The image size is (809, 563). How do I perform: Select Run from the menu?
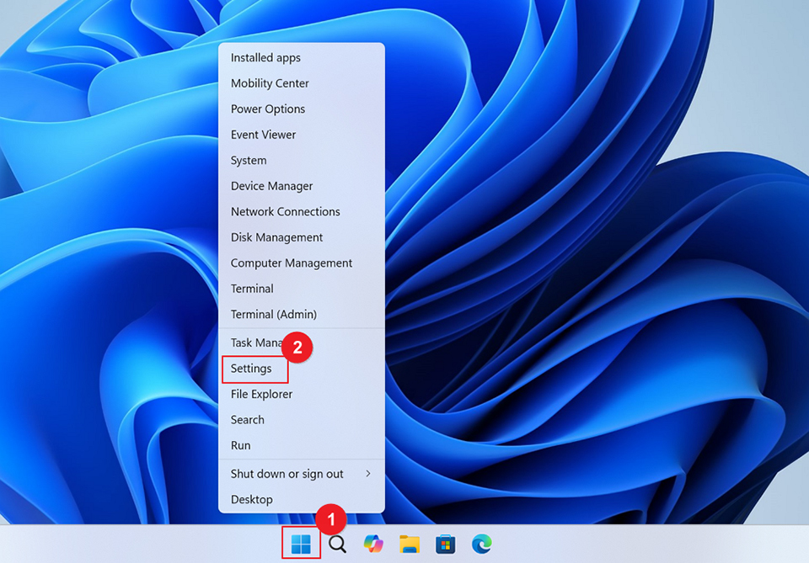pyautogui.click(x=240, y=444)
